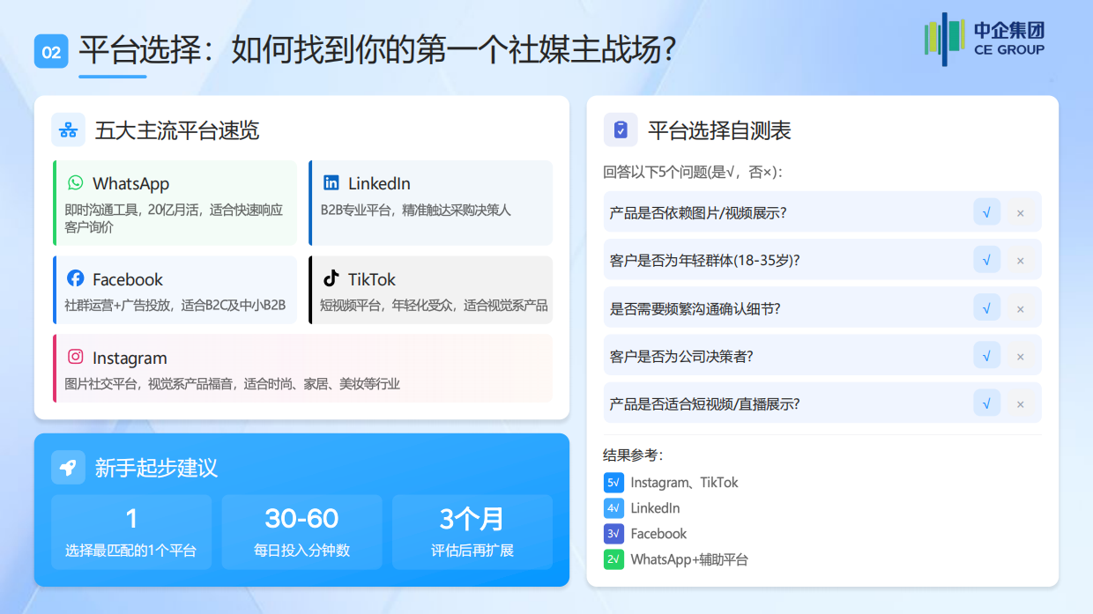Click the rocket icon beside 新手起步建议
Screen dimensions: 1093x614
tap(68, 468)
